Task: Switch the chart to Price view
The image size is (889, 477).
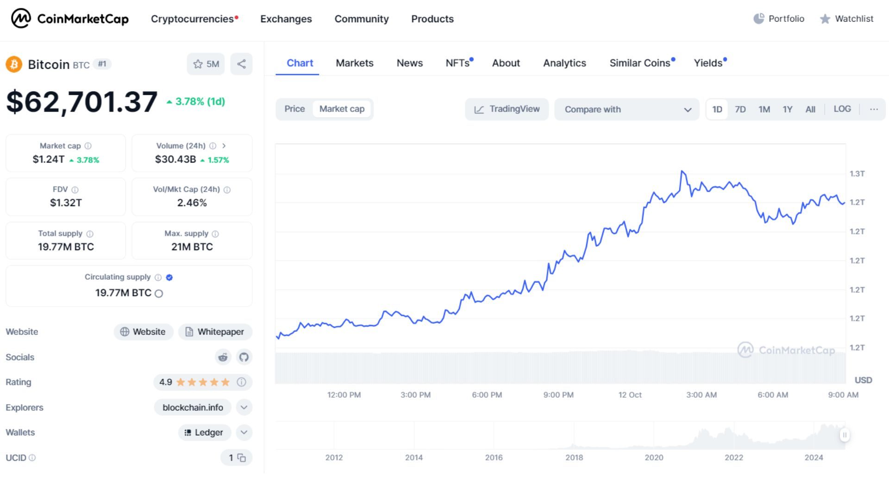Action: pyautogui.click(x=295, y=109)
